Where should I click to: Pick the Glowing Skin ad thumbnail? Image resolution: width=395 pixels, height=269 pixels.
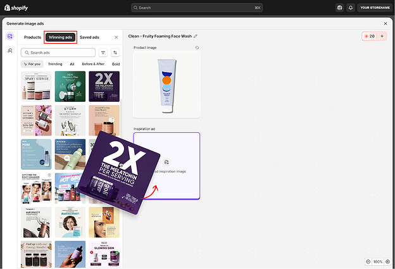tap(104, 254)
